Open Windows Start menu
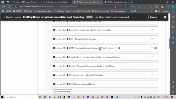The height and width of the screenshot is (99, 176). pos(2,97)
